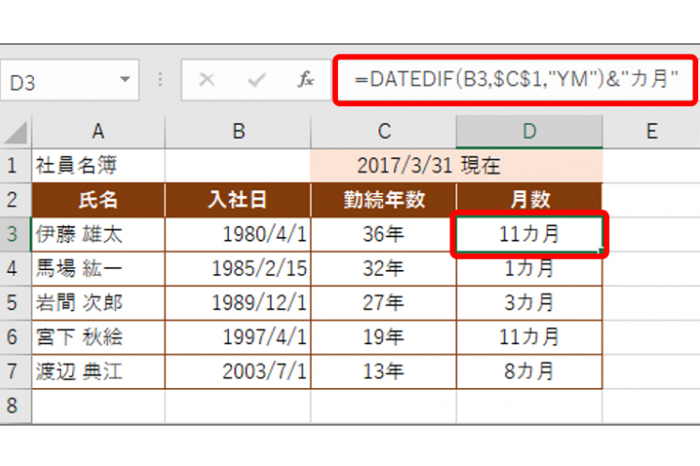Click cell containing 社員名簿
The image size is (700, 466).
click(99, 165)
